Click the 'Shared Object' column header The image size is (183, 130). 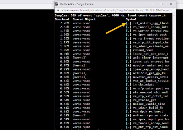pyautogui.click(x=84, y=19)
